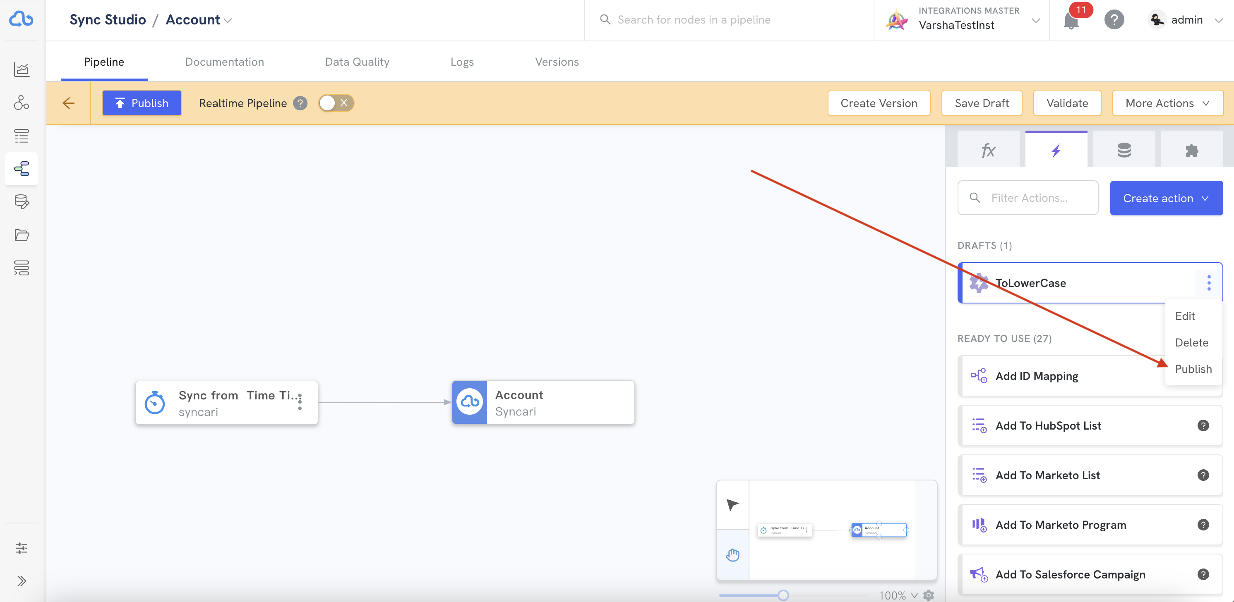The height and width of the screenshot is (602, 1234).
Task: Click the back arrow in toolbar
Action: tap(69, 103)
